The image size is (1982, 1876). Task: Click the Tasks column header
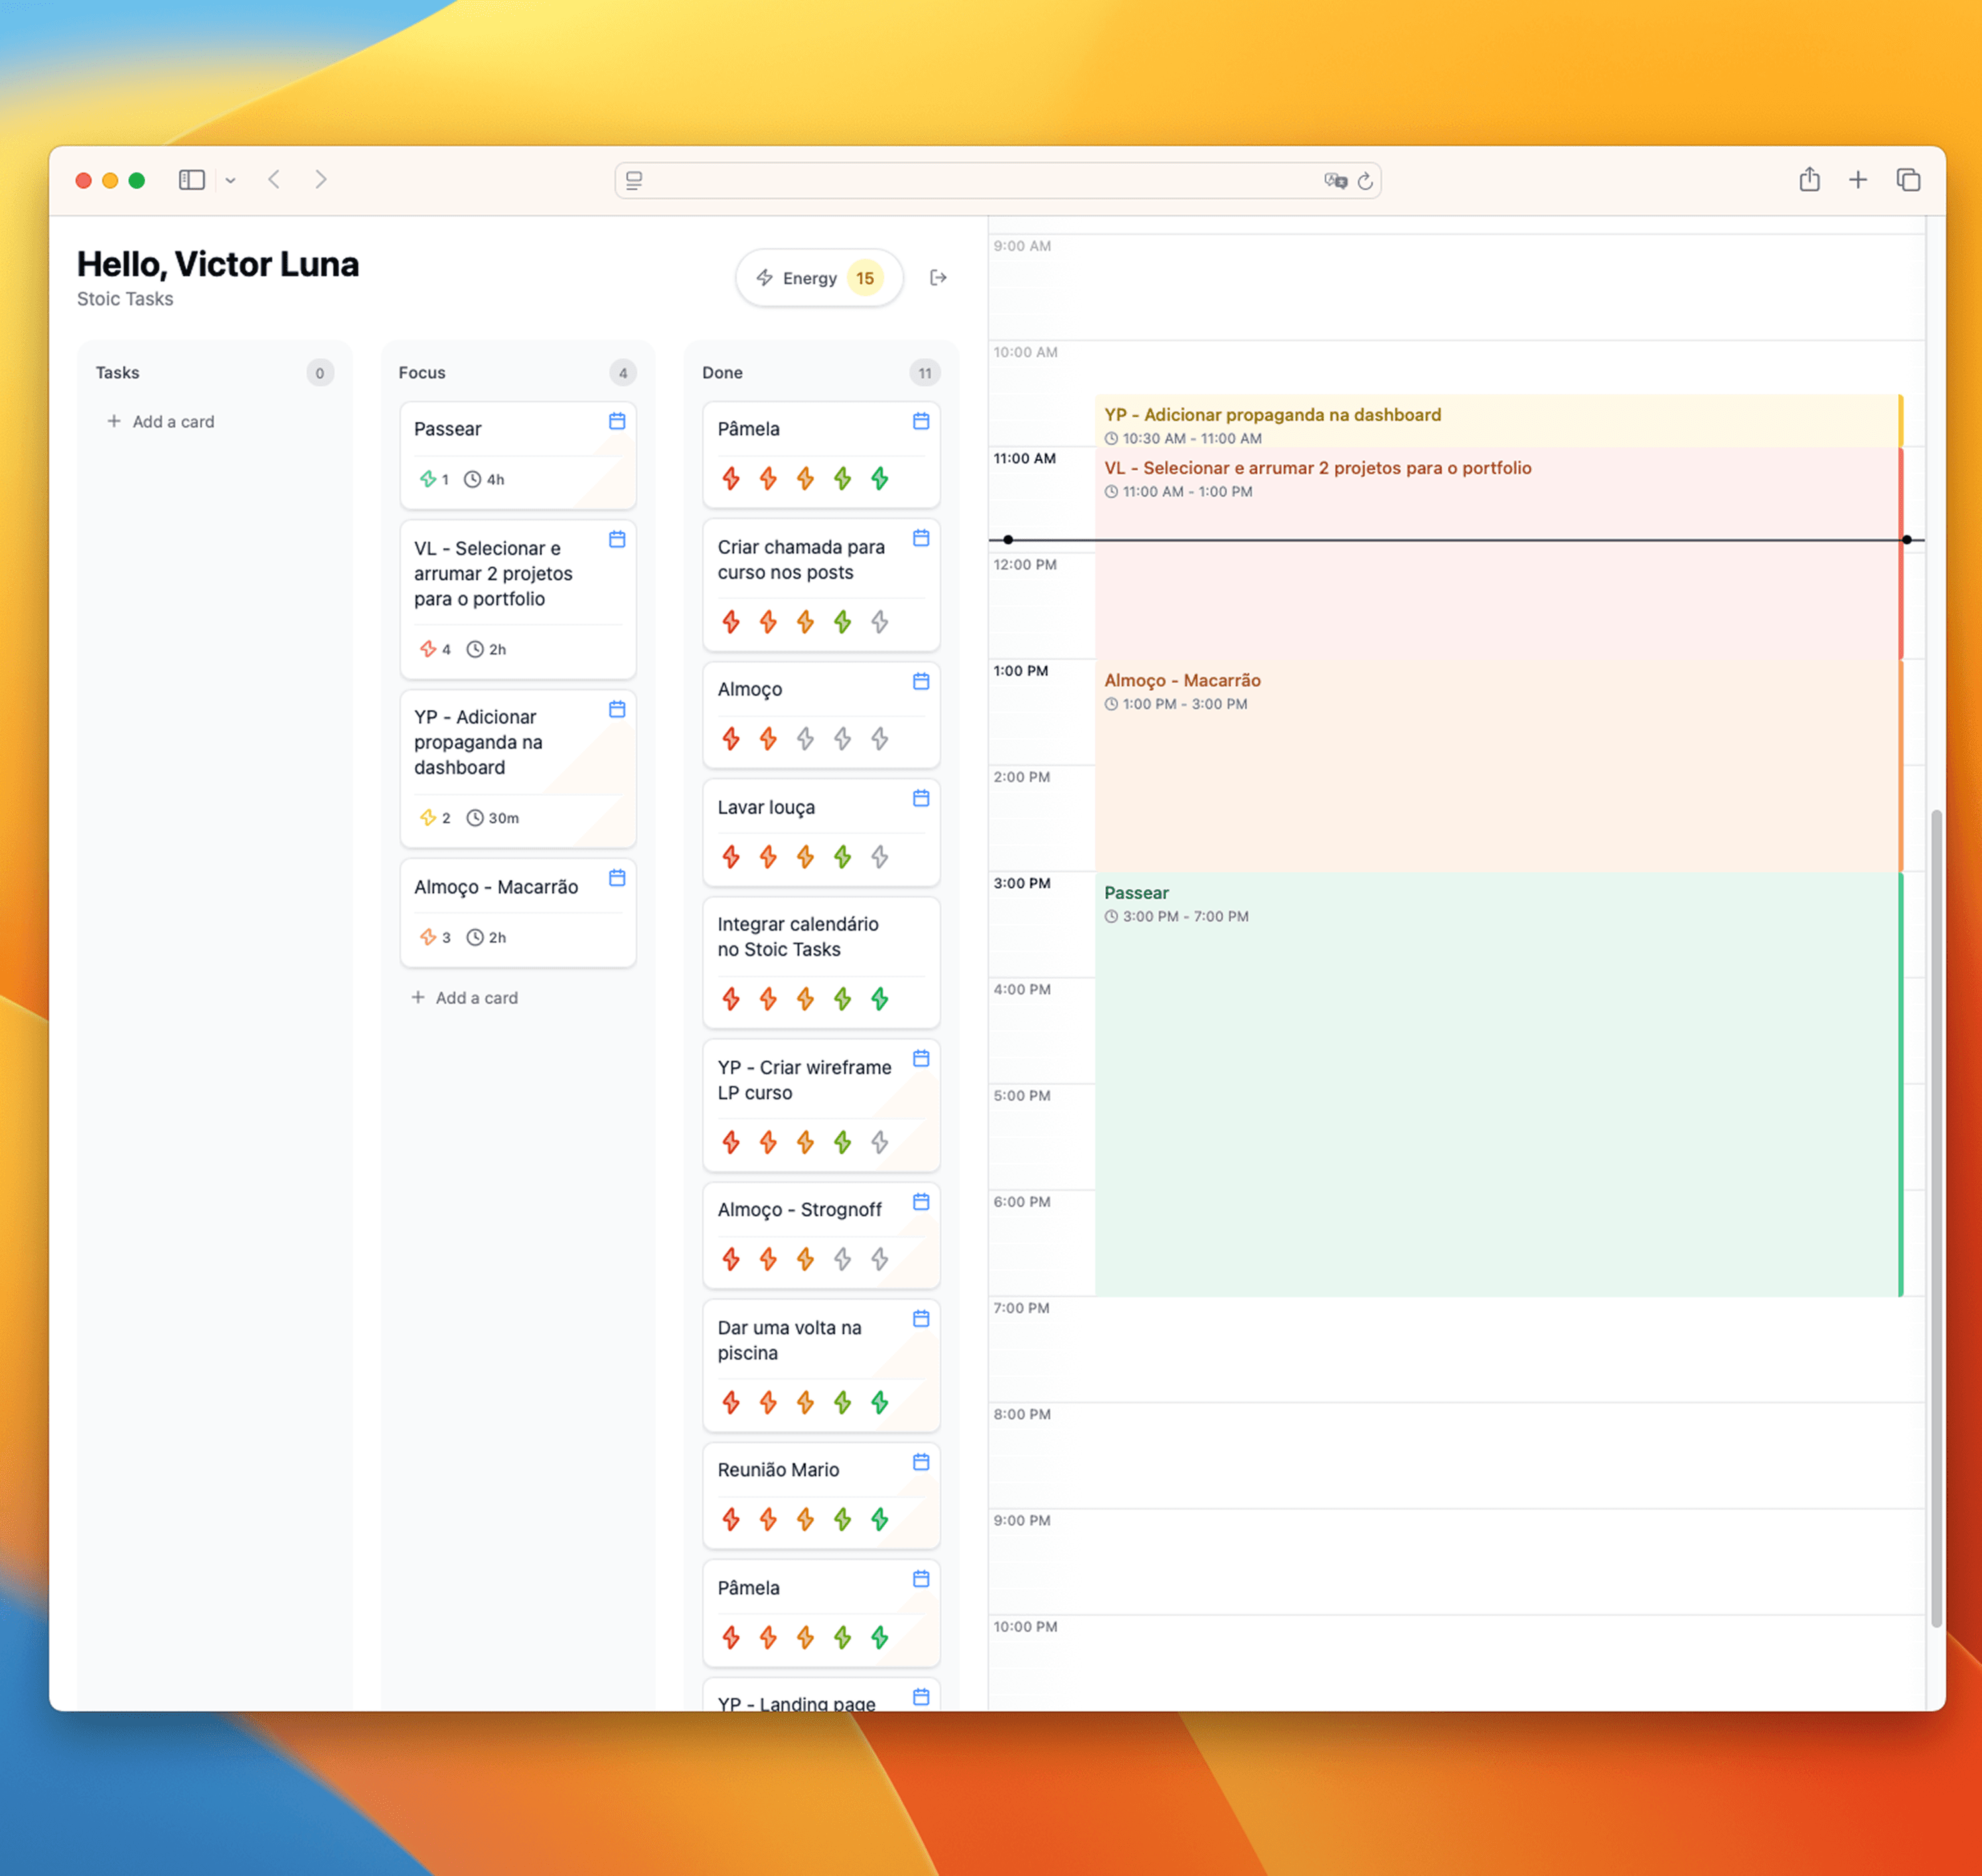point(117,373)
